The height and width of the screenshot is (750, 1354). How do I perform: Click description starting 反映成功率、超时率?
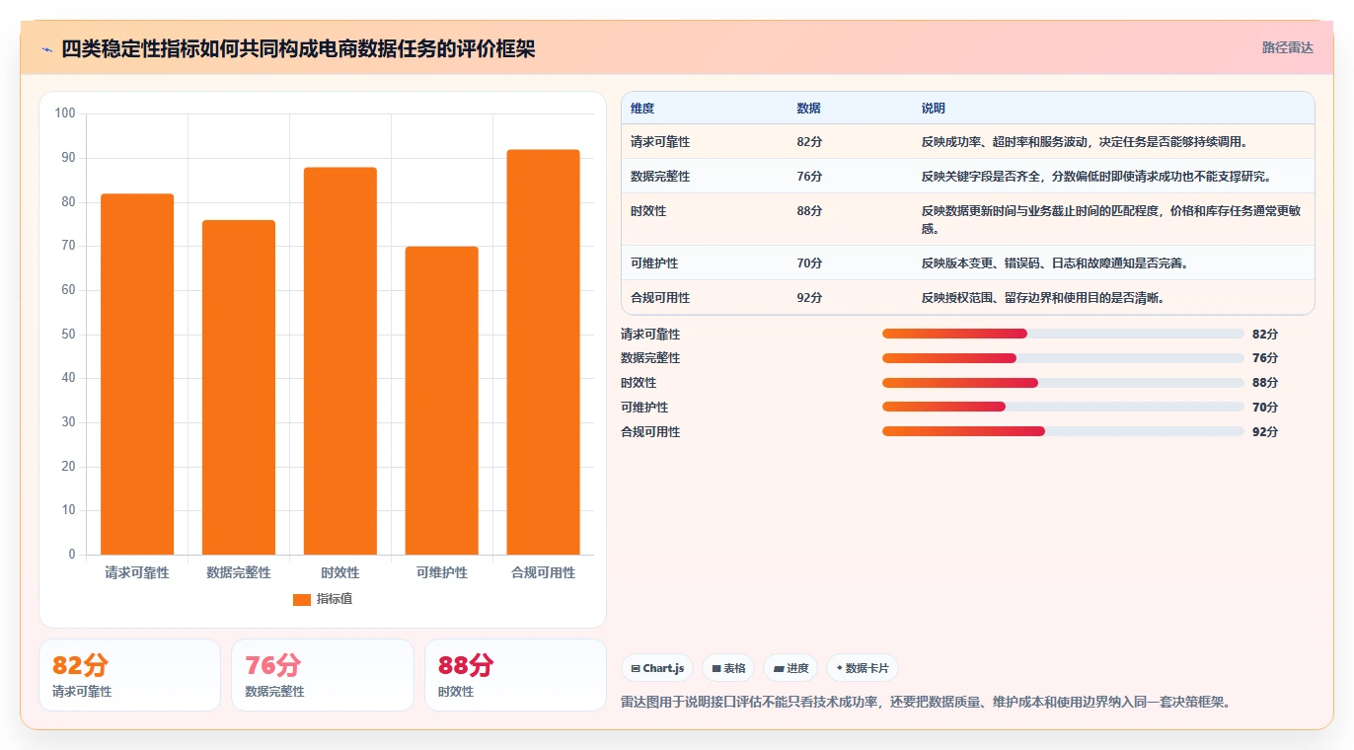(x=1086, y=142)
